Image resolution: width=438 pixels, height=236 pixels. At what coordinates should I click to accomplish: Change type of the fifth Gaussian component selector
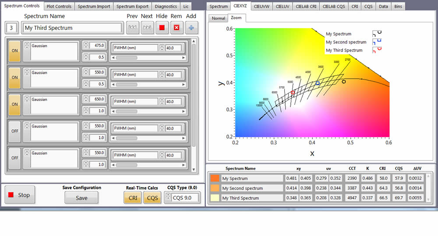27,153
